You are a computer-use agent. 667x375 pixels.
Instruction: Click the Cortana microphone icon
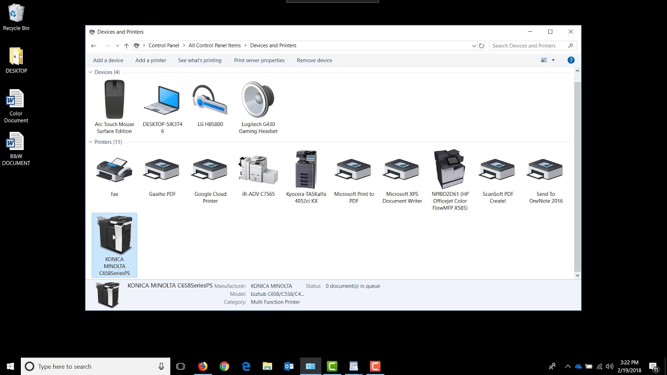pyautogui.click(x=162, y=367)
